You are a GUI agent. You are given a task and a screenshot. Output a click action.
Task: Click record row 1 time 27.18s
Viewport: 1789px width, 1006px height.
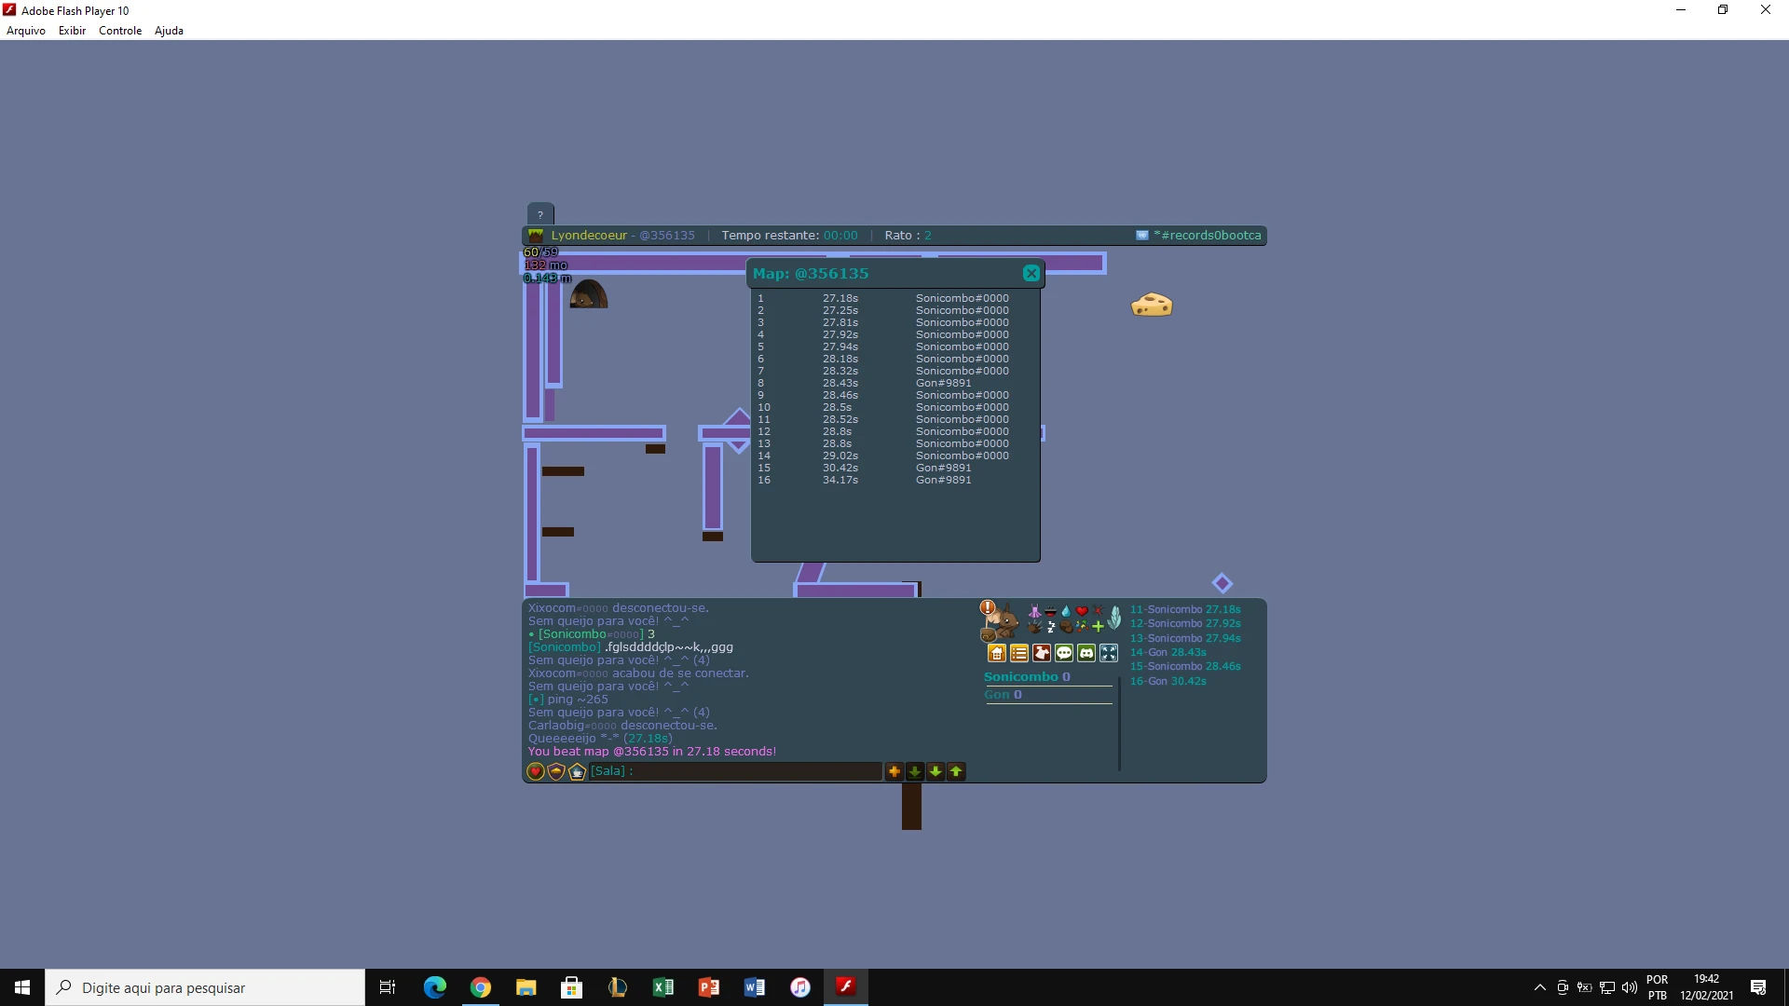click(x=840, y=299)
